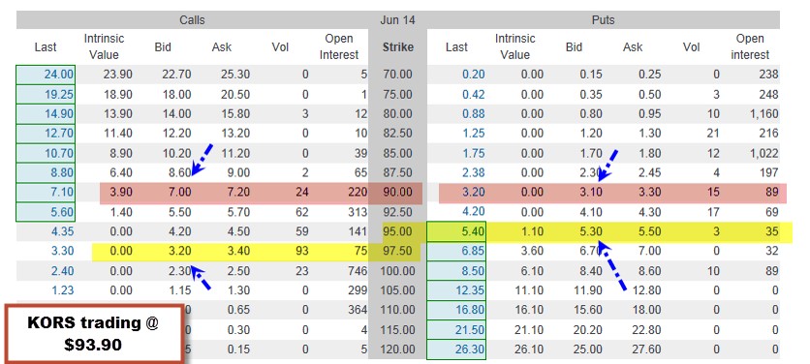
Task: Select put ask 27.60 in 120.00 row
Action: pos(646,349)
